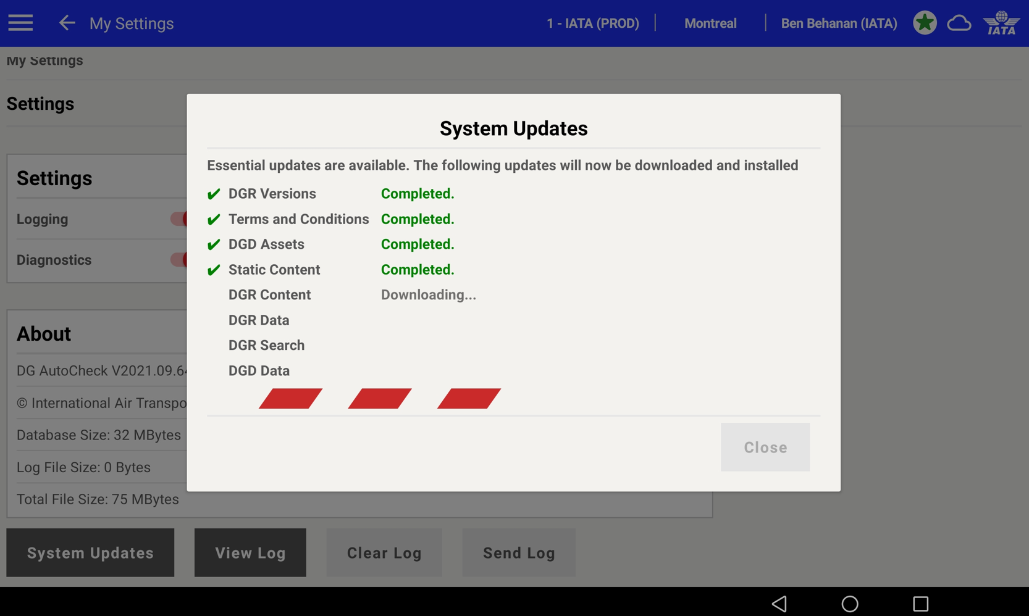
Task: Tap the Static Content checkmark
Action: pyautogui.click(x=214, y=270)
